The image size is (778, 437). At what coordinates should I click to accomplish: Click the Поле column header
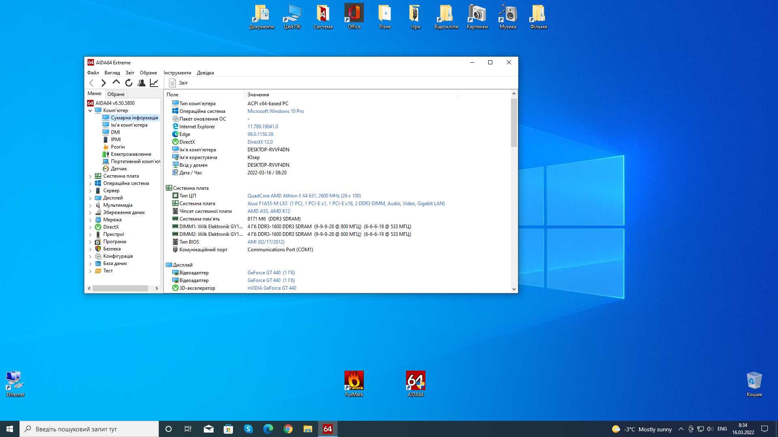click(204, 95)
